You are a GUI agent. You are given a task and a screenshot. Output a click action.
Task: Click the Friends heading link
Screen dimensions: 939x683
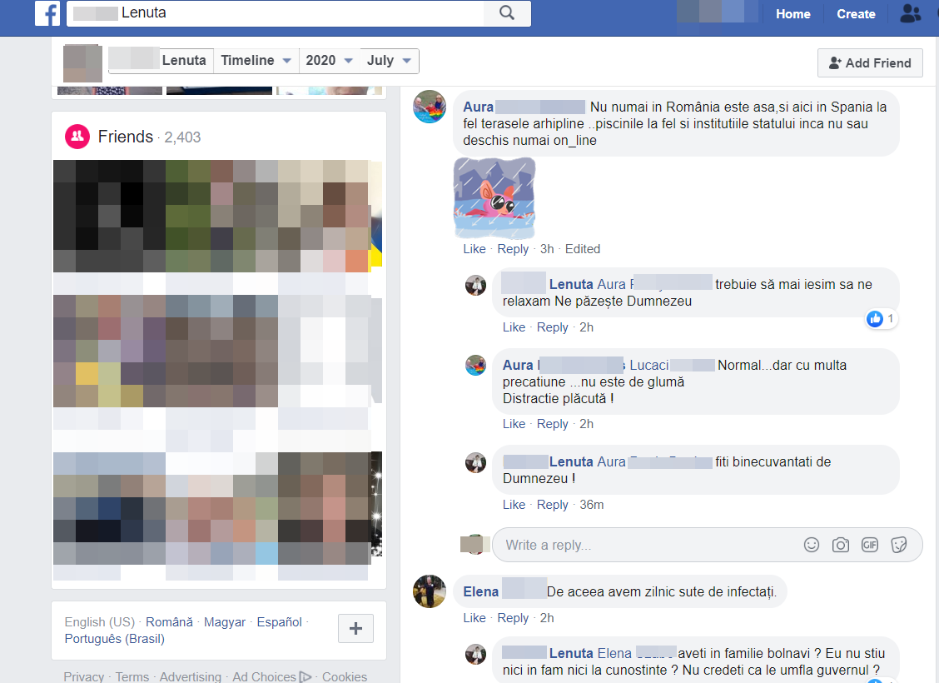coord(125,137)
